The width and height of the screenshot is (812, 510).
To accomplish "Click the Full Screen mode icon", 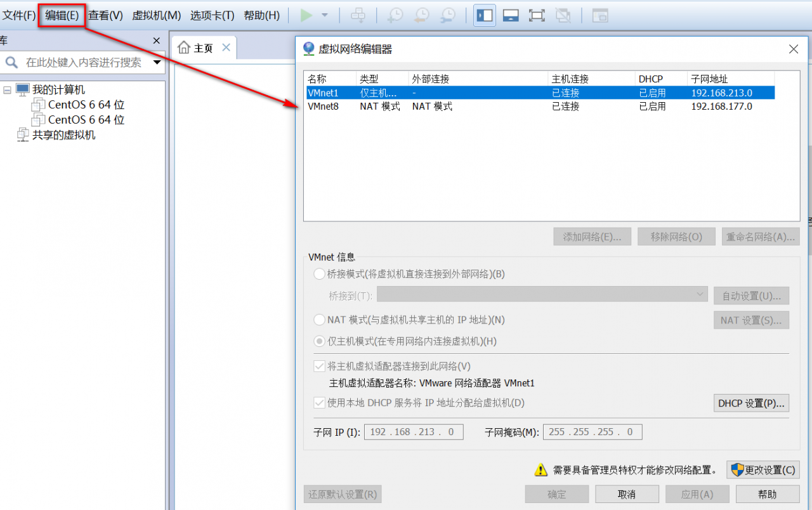I will pyautogui.click(x=537, y=15).
